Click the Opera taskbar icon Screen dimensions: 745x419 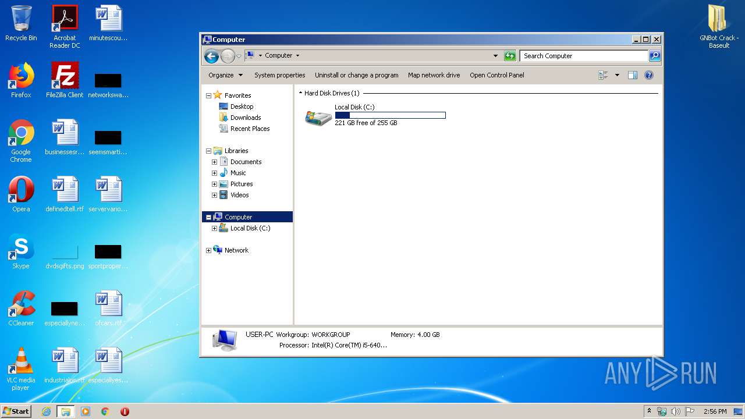[x=125, y=411]
